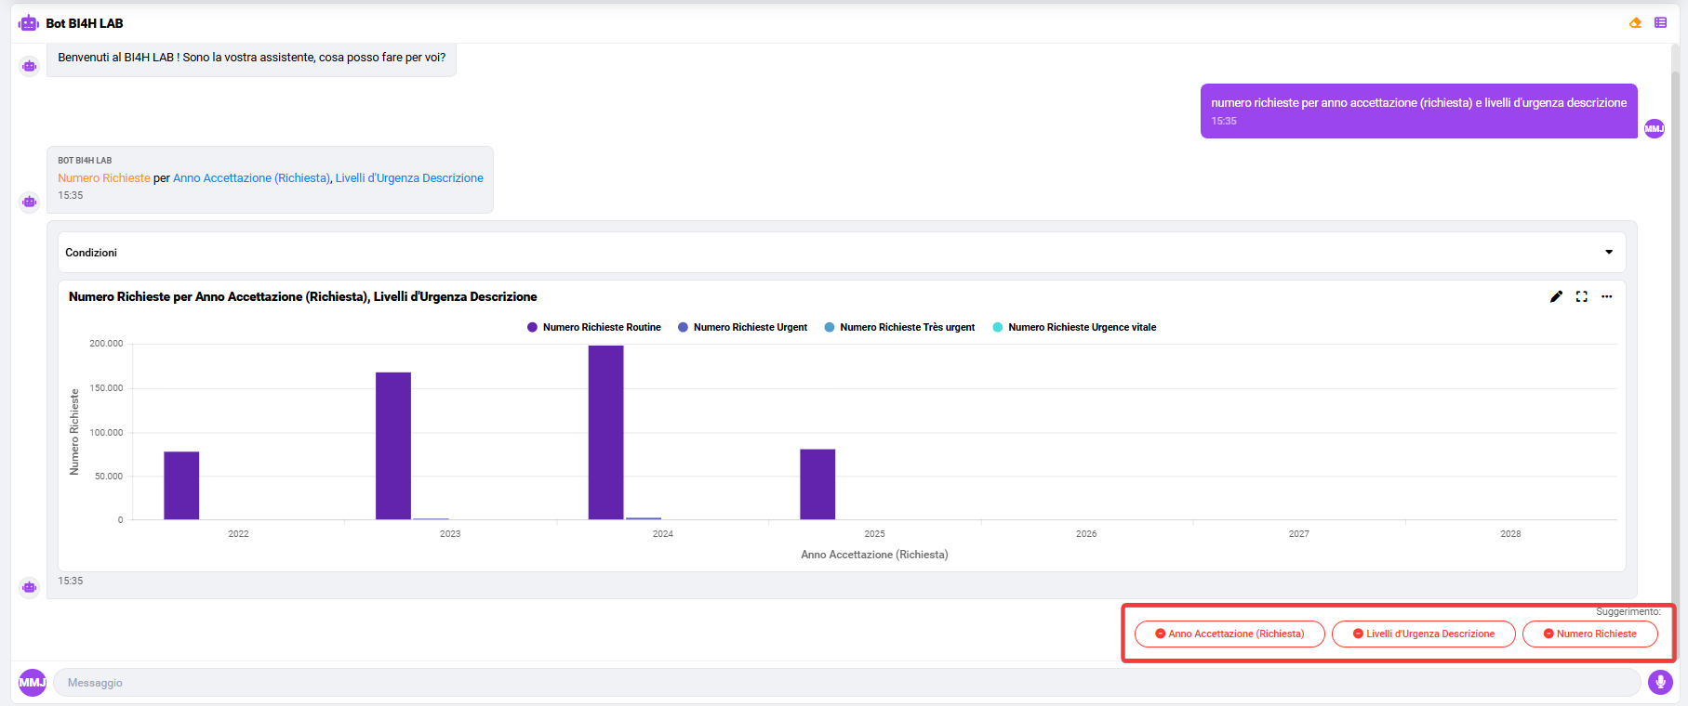The image size is (1688, 706).
Task: Click the eraser icon to clear chat
Action: tap(1635, 23)
